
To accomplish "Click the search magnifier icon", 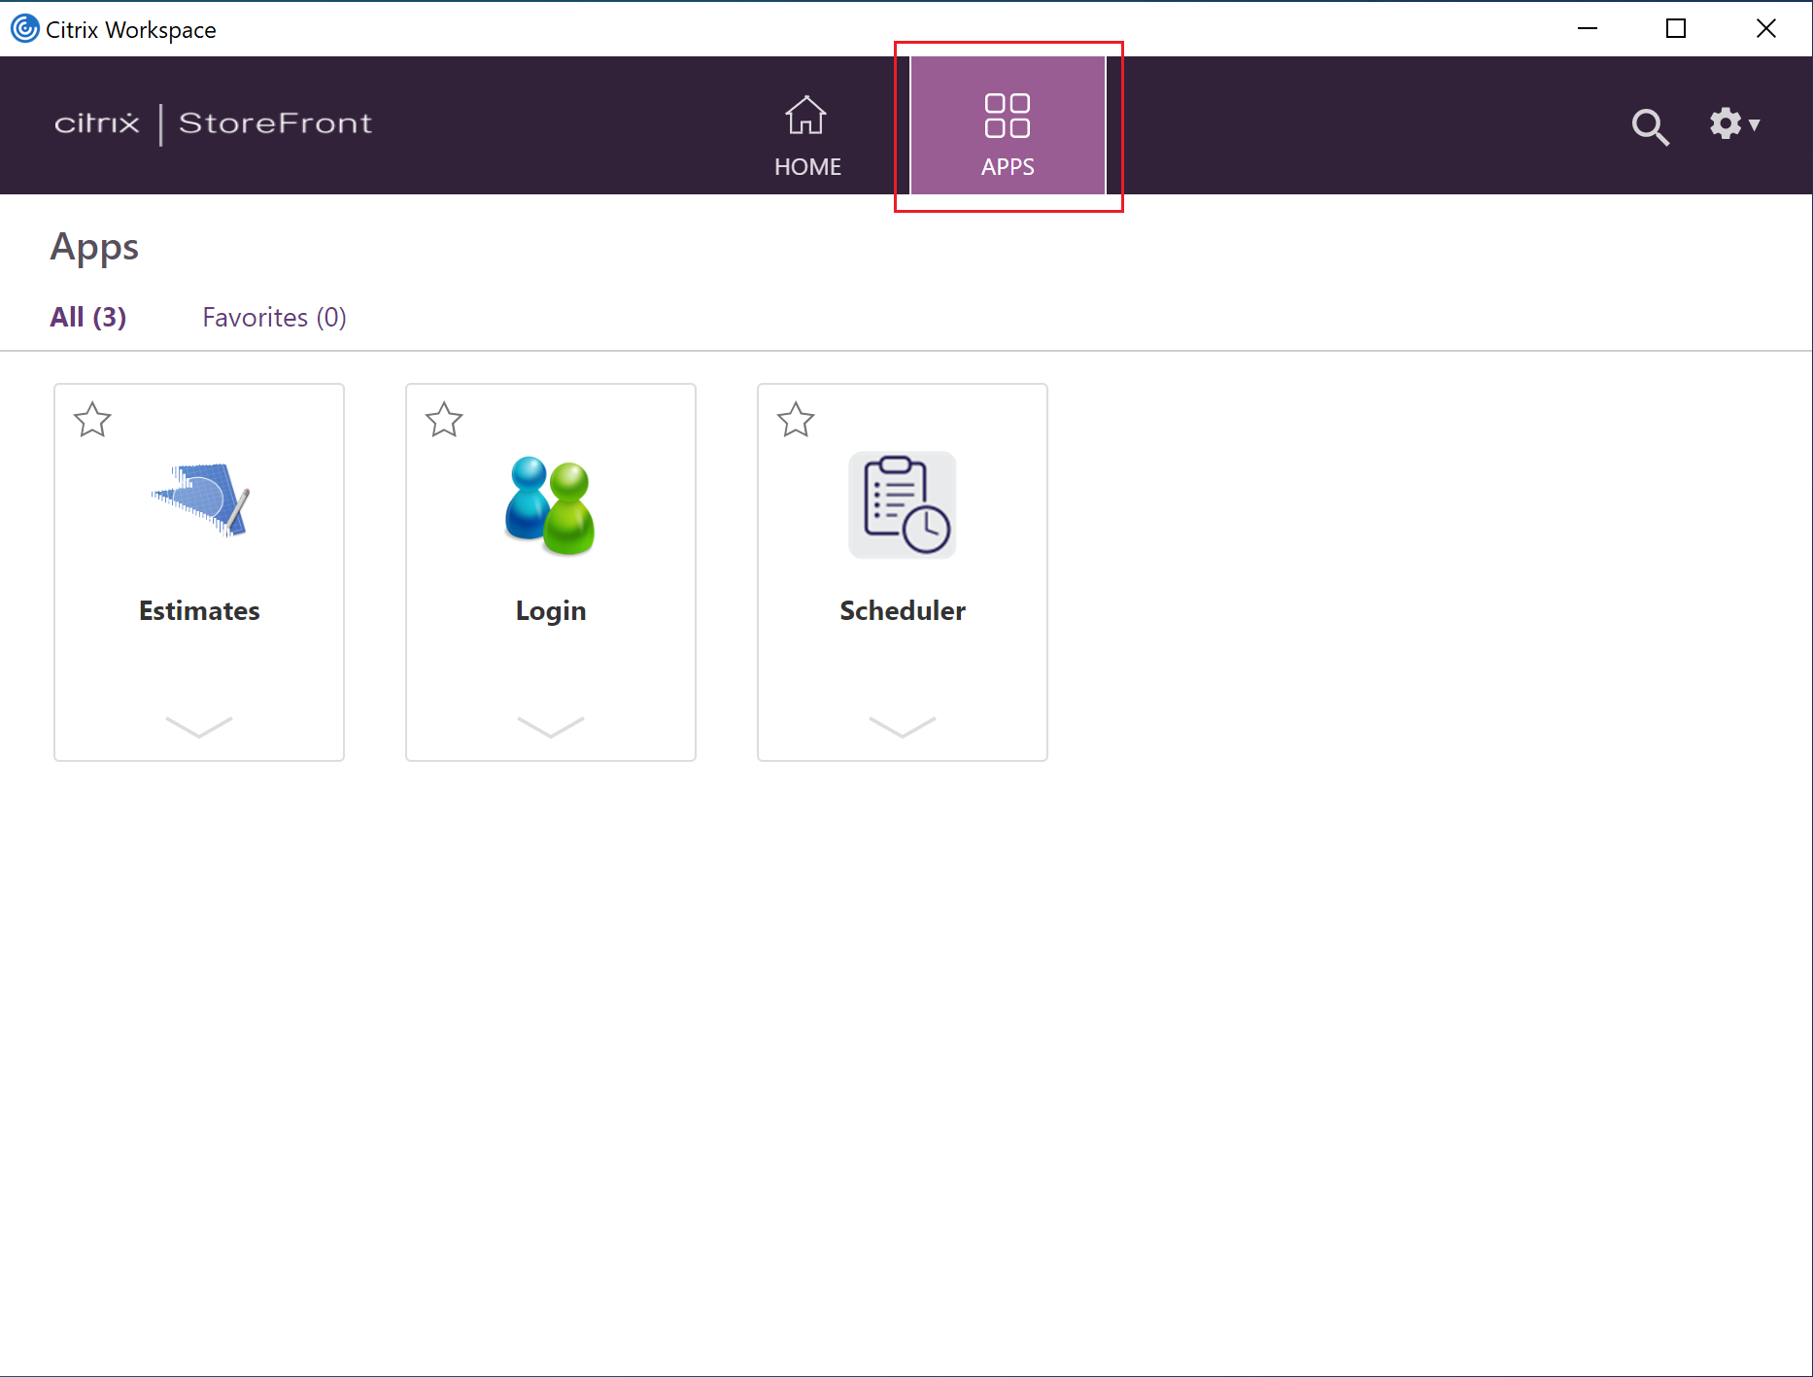I will click(1649, 126).
